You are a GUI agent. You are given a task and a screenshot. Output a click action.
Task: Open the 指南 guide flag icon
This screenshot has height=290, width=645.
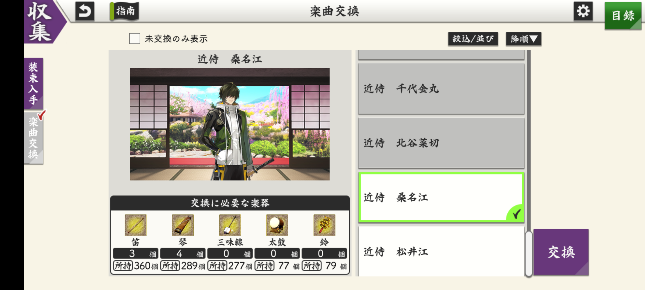click(x=124, y=11)
